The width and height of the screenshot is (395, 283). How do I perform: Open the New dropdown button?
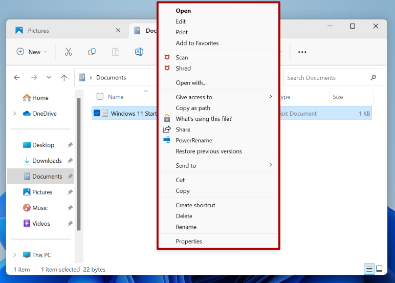tap(32, 52)
